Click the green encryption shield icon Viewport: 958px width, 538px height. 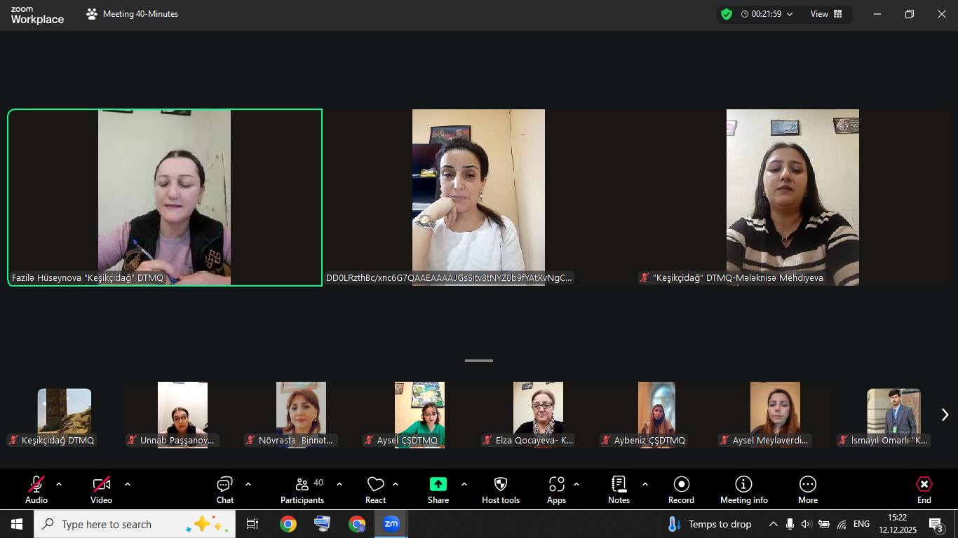pyautogui.click(x=727, y=14)
